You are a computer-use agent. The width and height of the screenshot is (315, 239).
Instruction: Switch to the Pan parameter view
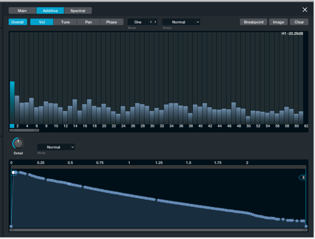89,22
